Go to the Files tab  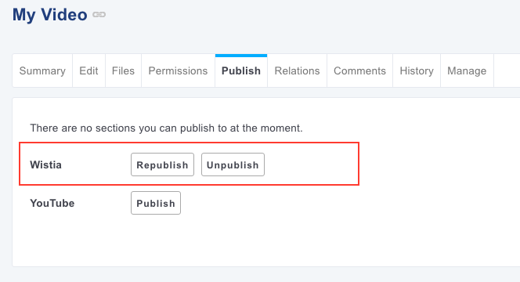tap(124, 70)
